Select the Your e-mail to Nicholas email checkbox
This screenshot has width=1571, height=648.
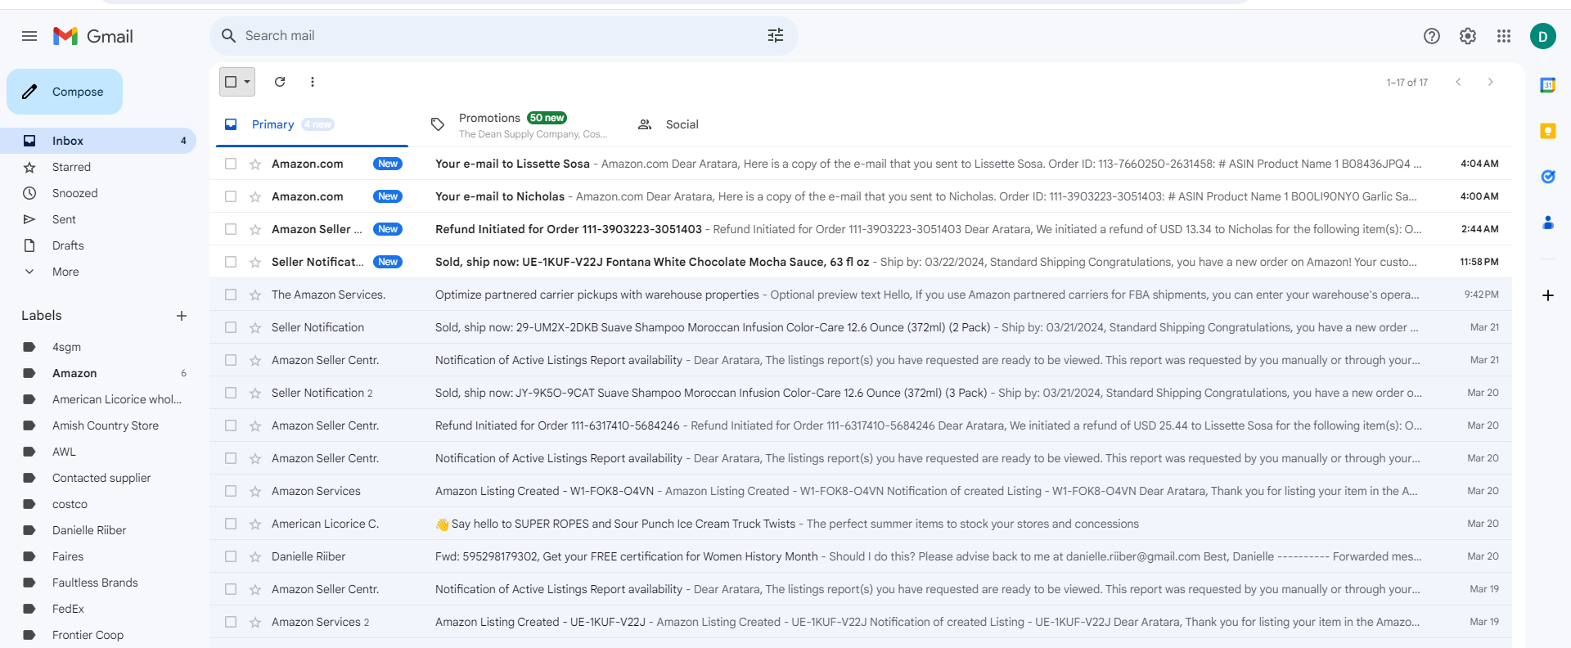pyautogui.click(x=231, y=196)
